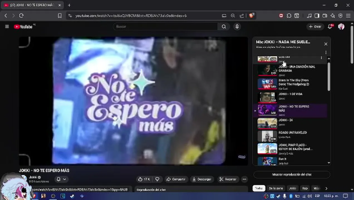354x200 pixels.
Task: Click the Compartir share button
Action: coord(176,179)
